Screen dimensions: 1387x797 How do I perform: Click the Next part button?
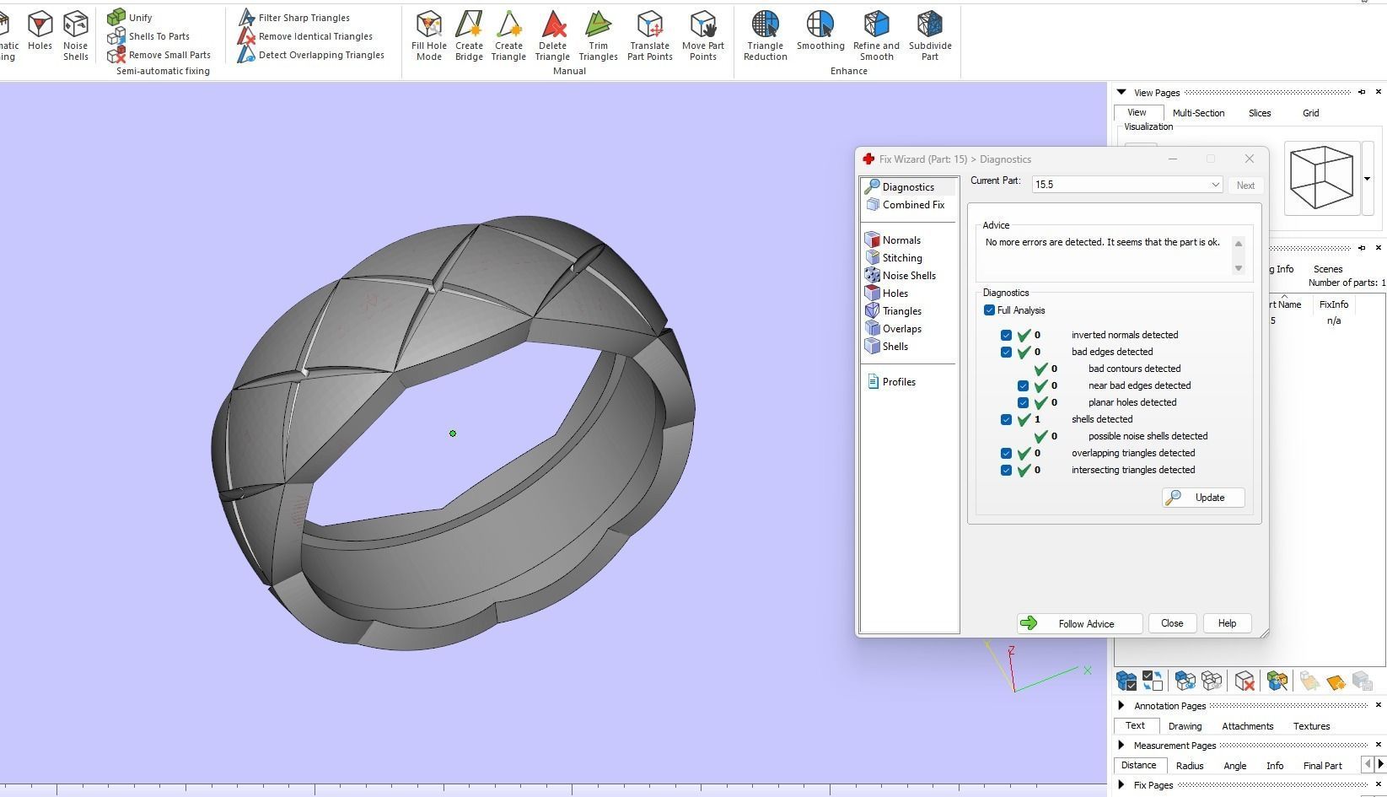[x=1245, y=186]
